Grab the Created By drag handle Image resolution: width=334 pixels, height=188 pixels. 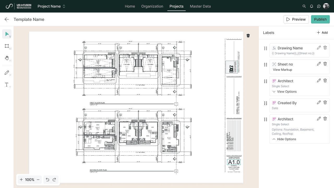(266, 103)
